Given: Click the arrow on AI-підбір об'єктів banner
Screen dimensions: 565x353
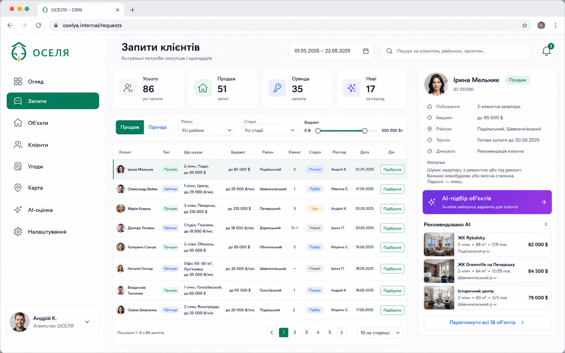Looking at the screenshot, I should point(544,202).
